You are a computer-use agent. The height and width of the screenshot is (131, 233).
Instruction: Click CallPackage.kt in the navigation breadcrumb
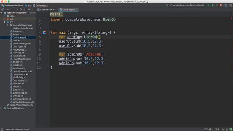pos(40,5)
